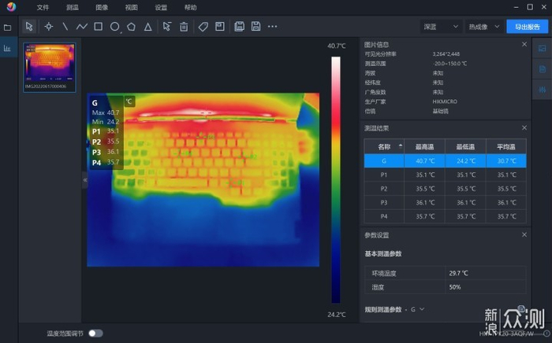Click the 基本测温参数 section heading
This screenshot has height=343, width=552.
[x=383, y=254]
